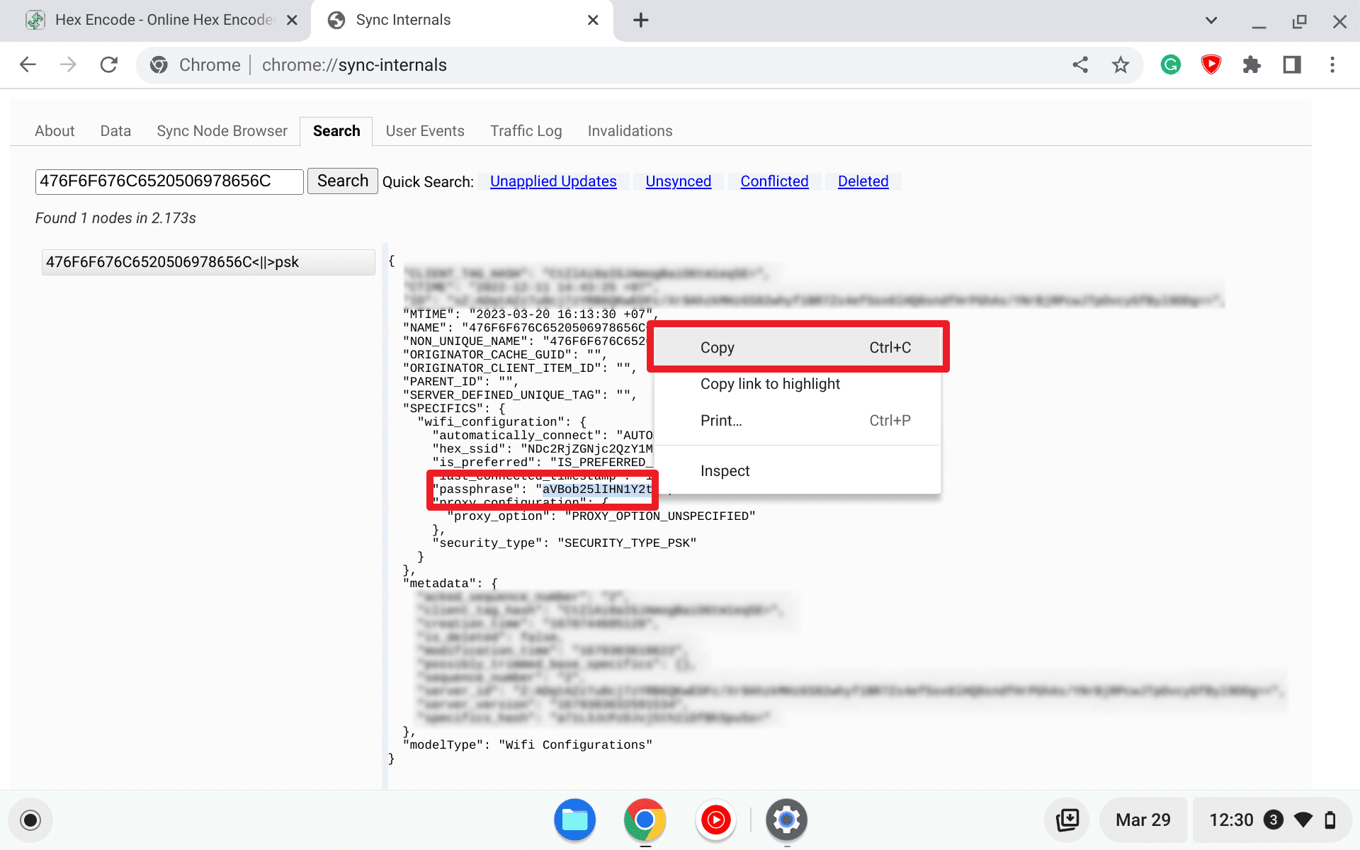The width and height of the screenshot is (1360, 850).
Task: Open the Data tab
Action: [x=115, y=131]
